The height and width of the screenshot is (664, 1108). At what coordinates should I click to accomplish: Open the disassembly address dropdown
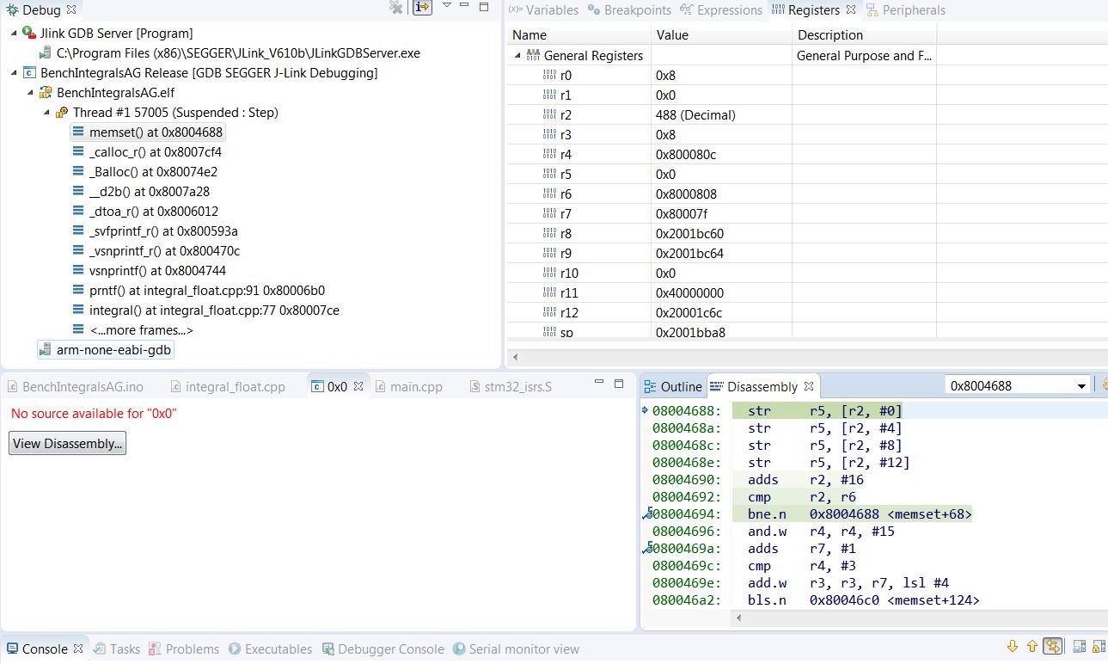pos(1081,386)
